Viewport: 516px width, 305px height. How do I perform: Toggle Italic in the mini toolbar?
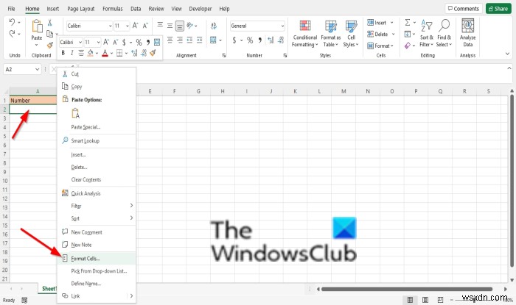(72, 53)
